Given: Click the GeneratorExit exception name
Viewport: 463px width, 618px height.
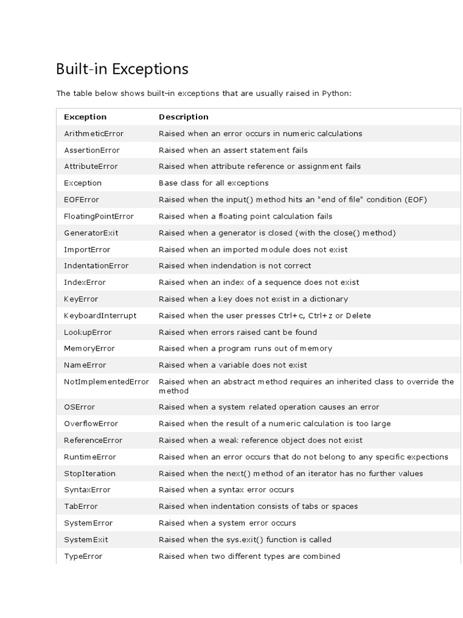Looking at the screenshot, I should (91, 233).
